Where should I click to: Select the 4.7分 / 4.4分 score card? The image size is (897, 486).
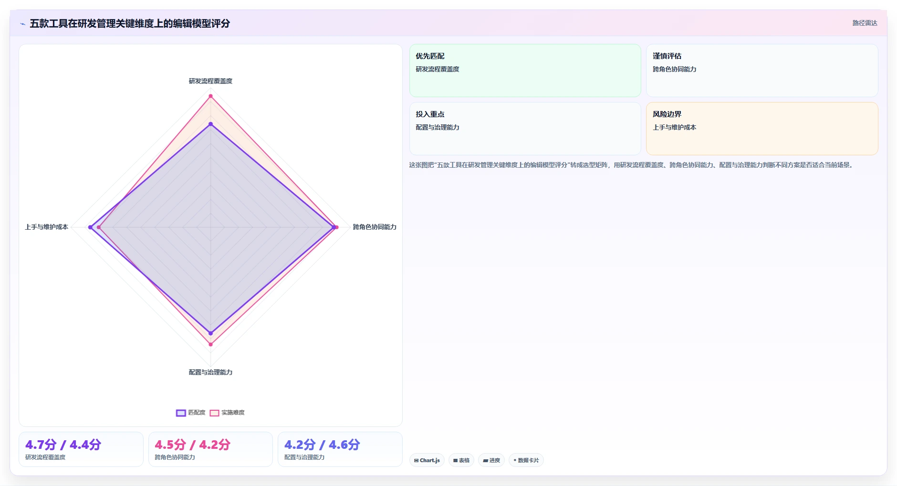tap(81, 449)
